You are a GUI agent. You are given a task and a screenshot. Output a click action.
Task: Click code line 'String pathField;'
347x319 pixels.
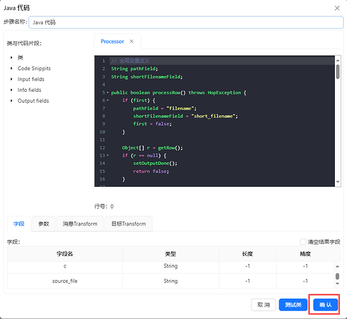[x=135, y=69]
